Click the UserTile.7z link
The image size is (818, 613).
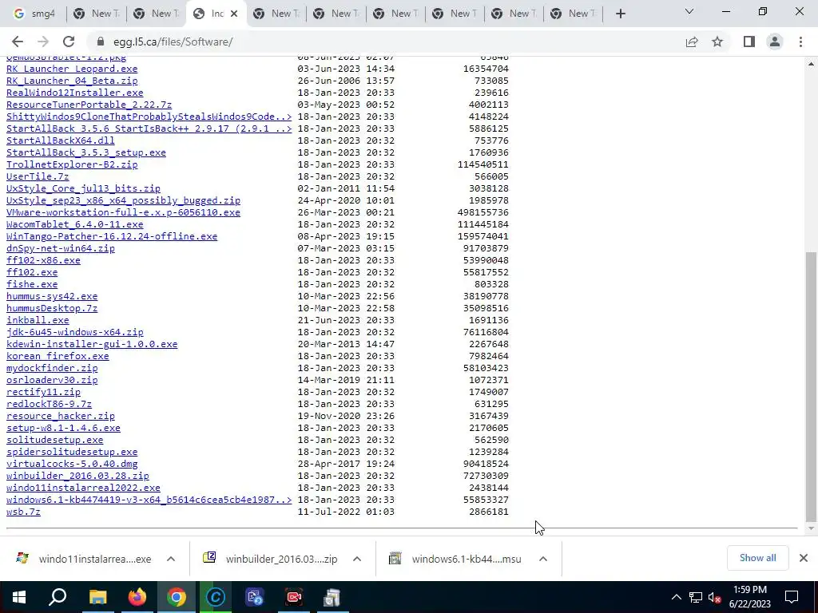click(x=38, y=176)
